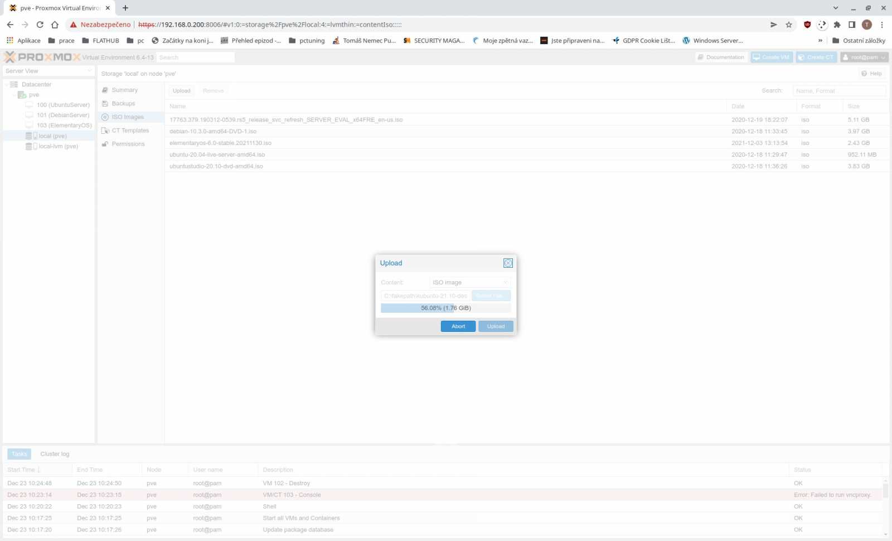Screen dimensions: 892x541
Task: Open the side panel browser icon
Action: point(852,25)
